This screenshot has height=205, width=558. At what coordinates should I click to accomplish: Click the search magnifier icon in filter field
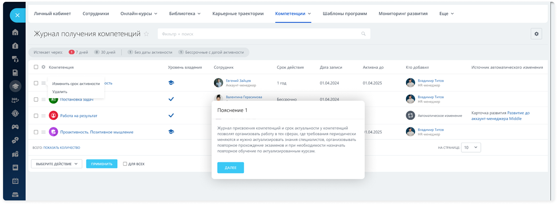pos(363,34)
